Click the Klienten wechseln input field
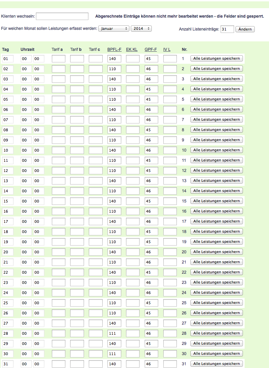The width and height of the screenshot is (269, 368). point(62,16)
